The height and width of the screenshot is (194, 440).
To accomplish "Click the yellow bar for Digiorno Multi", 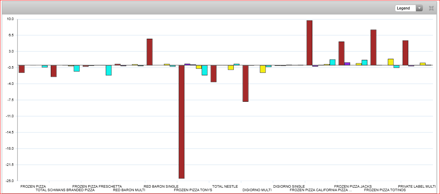I will click(x=263, y=69).
